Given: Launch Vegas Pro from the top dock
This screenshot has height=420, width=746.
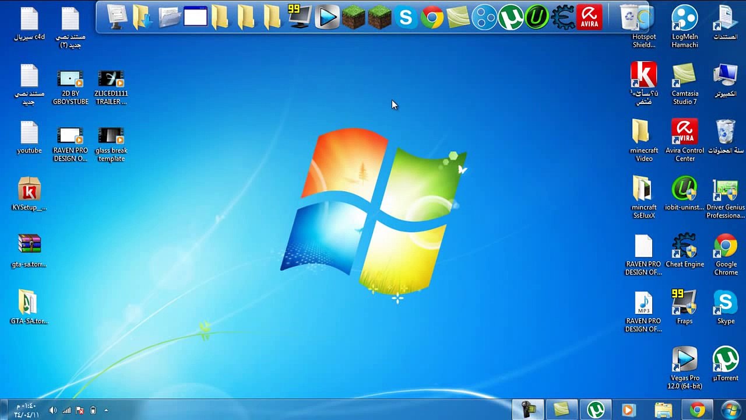Looking at the screenshot, I should pyautogui.click(x=327, y=17).
